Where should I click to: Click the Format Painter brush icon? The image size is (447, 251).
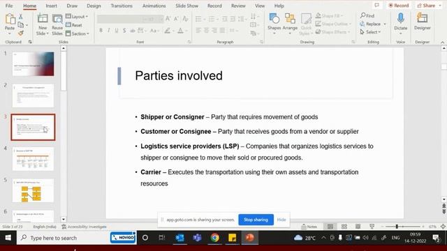coord(21,33)
